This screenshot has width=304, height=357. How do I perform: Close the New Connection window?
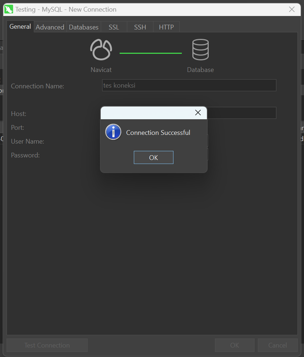click(x=292, y=9)
